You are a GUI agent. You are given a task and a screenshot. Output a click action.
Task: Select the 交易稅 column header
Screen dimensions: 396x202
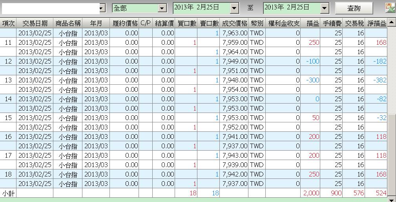(354, 24)
